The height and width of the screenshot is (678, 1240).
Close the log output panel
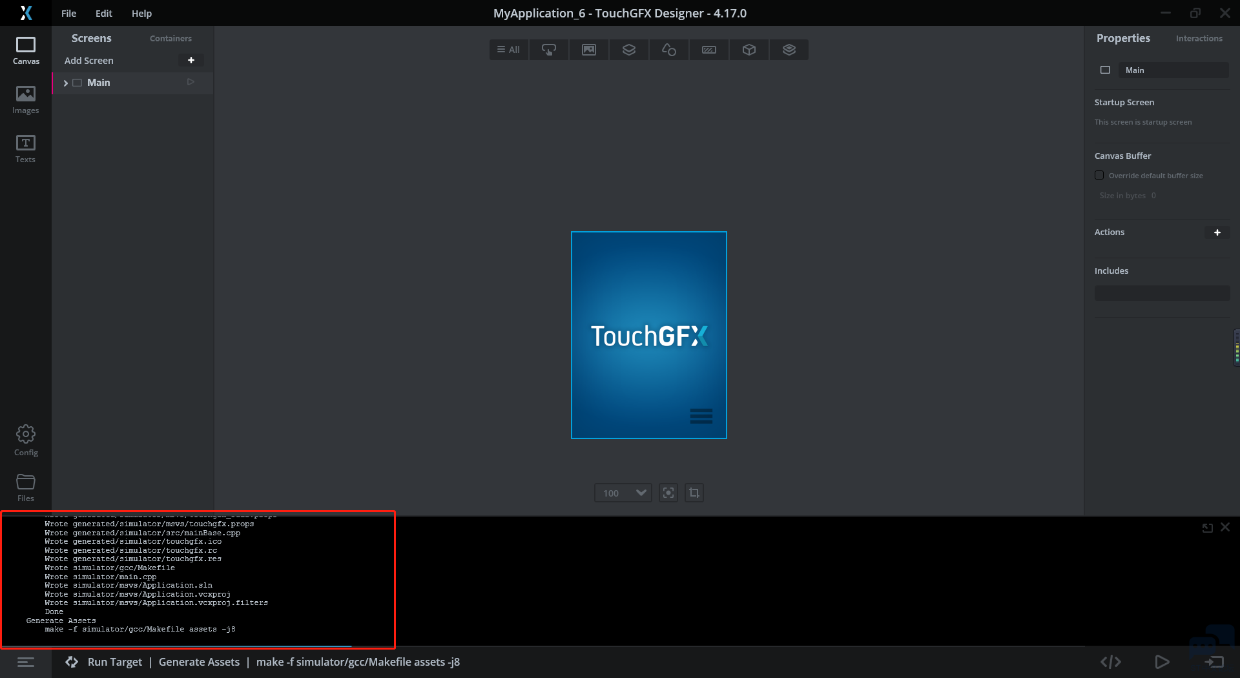pos(1225,527)
